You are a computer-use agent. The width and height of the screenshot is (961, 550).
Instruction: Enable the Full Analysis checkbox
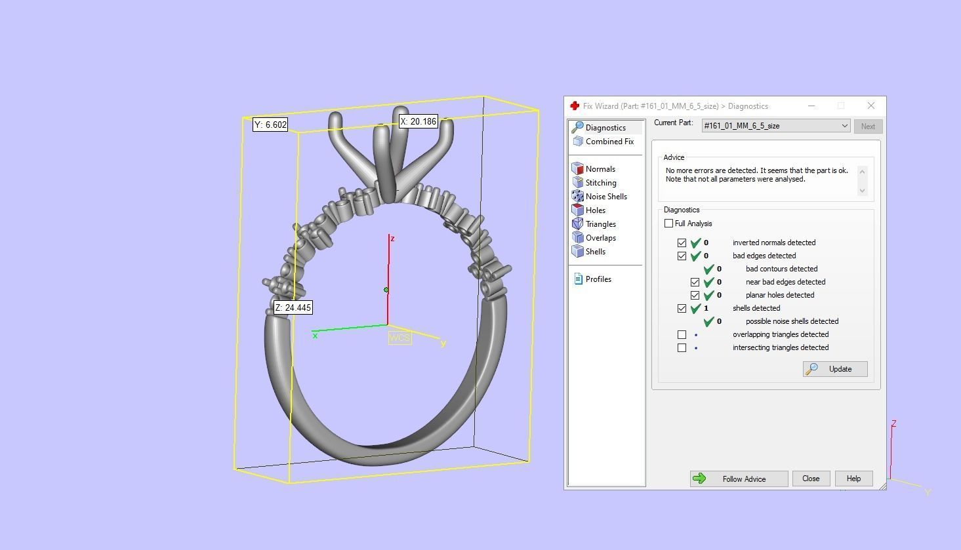click(668, 224)
